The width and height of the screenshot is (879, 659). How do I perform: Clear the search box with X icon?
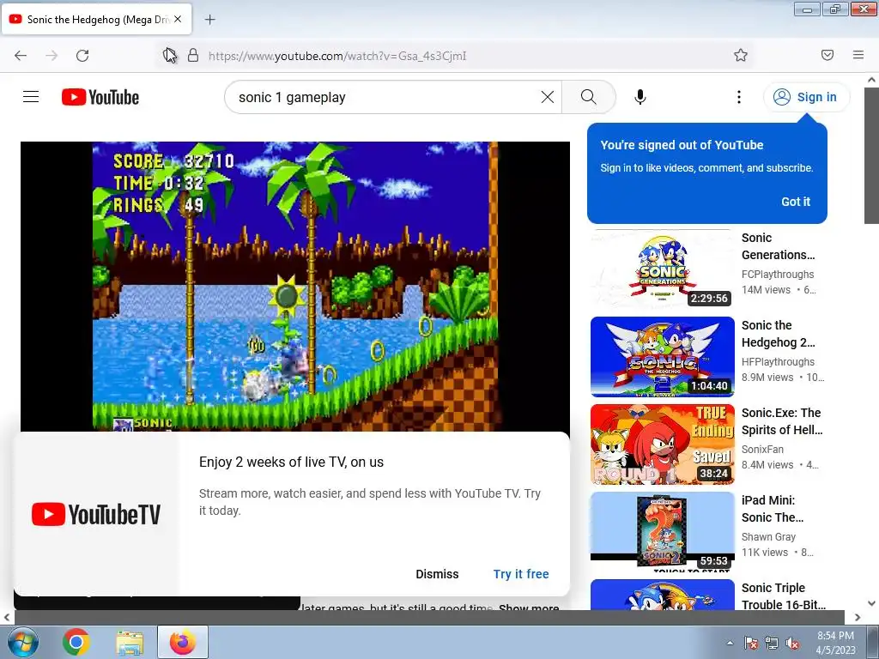click(548, 97)
